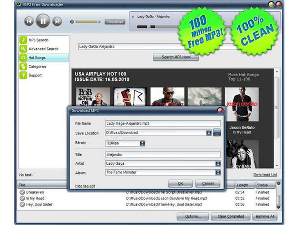Click the previous track button
Screen dimensions: 299x225
pos(29,21)
